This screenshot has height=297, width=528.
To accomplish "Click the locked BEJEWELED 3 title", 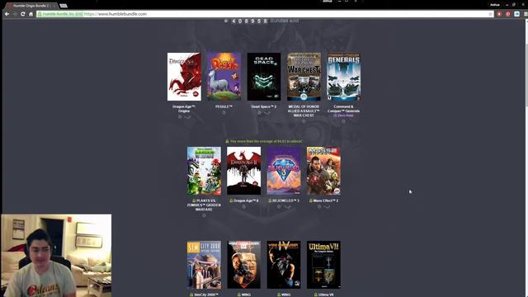I will [284, 200].
